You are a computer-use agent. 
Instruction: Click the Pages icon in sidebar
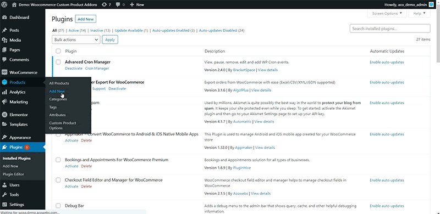tap(4, 50)
